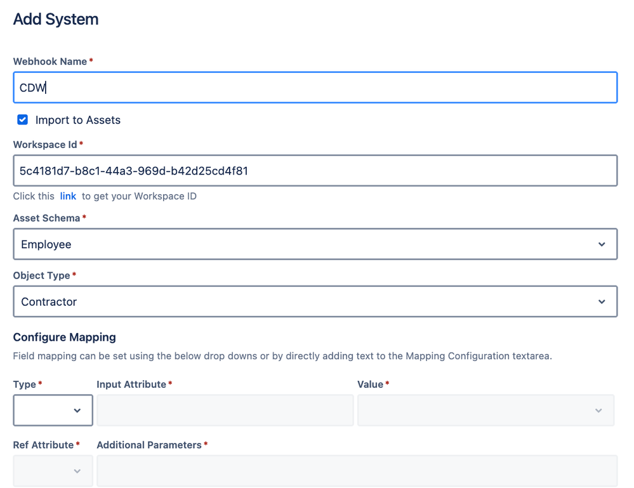This screenshot has height=488, width=634.
Task: Click the "Add System" page title
Action: pyautogui.click(x=56, y=19)
